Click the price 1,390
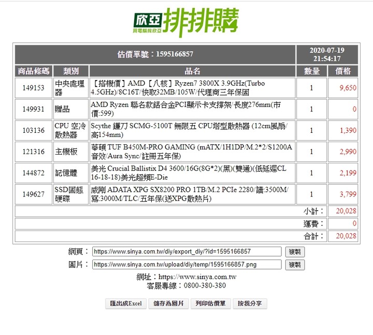373x335 pixels. [x=348, y=130]
